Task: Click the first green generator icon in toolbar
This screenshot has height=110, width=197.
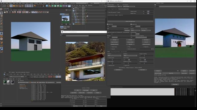Action: coord(53,6)
